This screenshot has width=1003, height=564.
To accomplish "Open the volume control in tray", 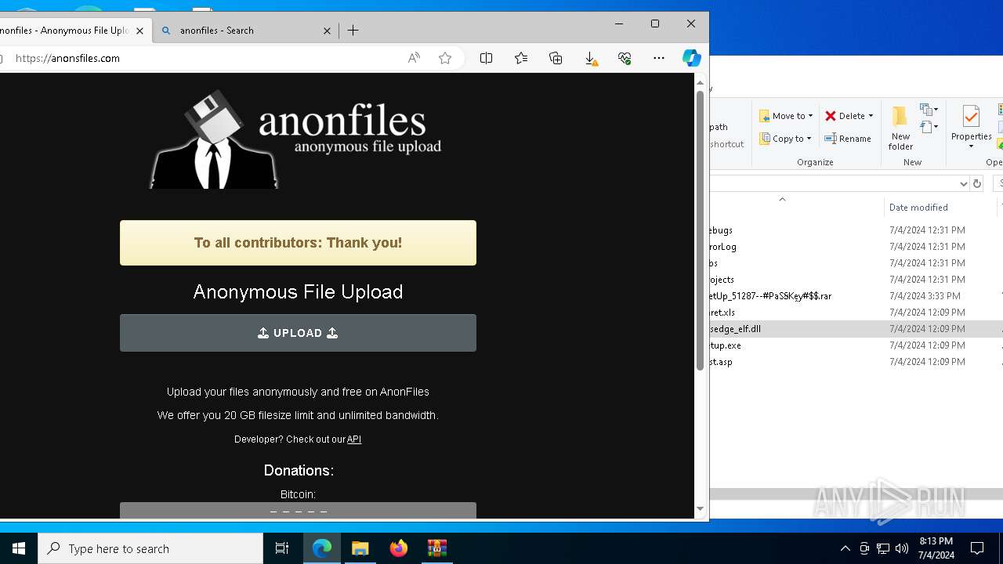I will pyautogui.click(x=902, y=548).
